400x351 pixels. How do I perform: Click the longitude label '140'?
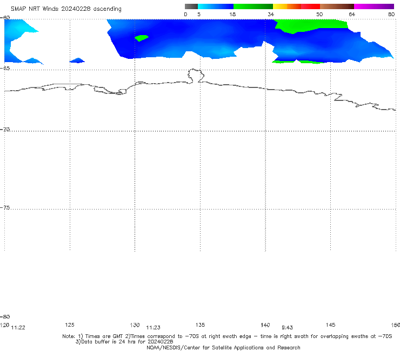click(x=265, y=325)
